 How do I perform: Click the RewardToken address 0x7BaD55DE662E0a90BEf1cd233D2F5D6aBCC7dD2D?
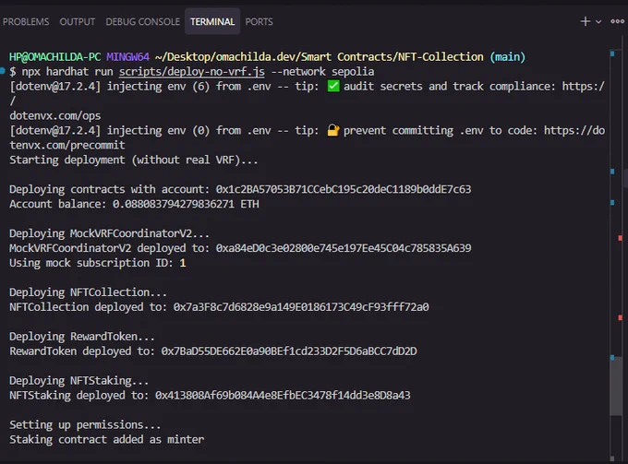click(289, 351)
